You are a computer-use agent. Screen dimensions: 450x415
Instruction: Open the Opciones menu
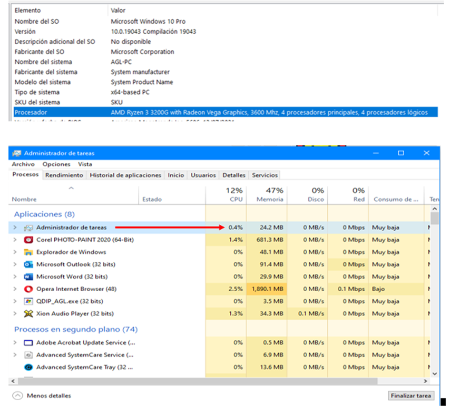[x=56, y=164]
